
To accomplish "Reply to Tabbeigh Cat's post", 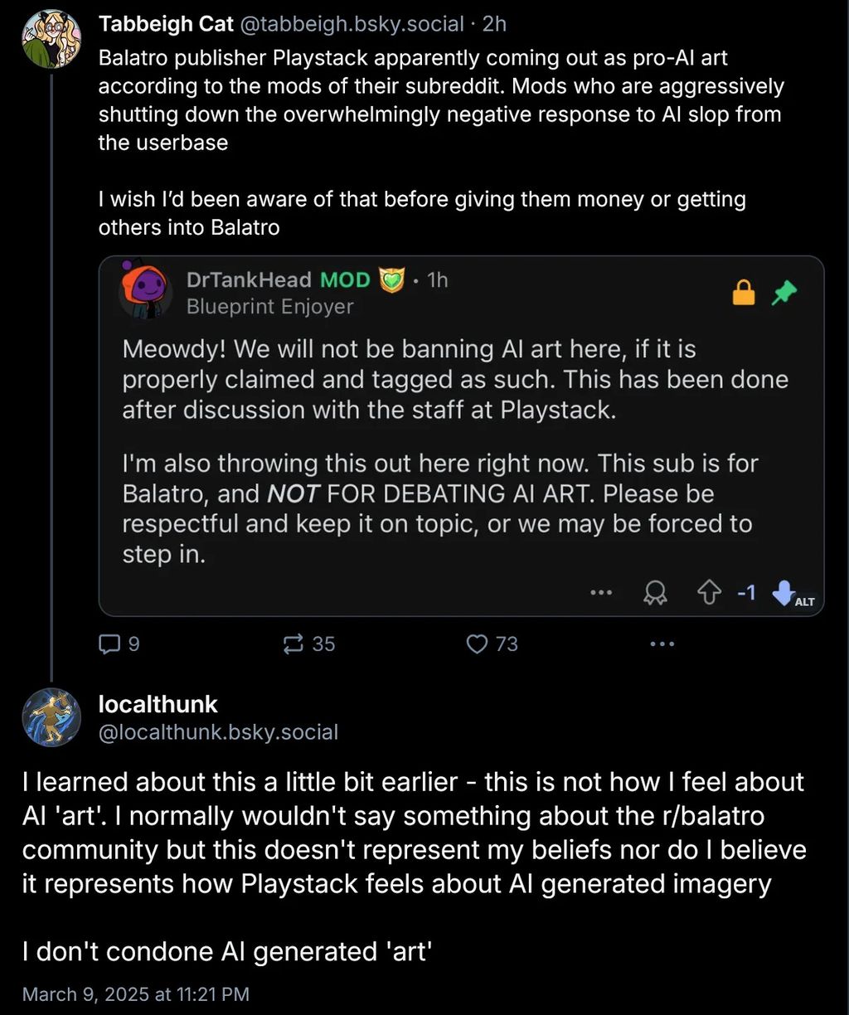I will pos(111,643).
